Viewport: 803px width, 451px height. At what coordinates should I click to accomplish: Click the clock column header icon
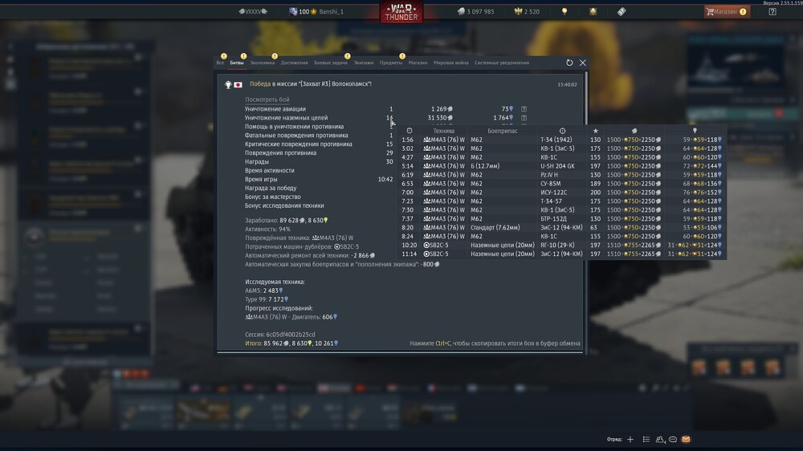coord(410,131)
